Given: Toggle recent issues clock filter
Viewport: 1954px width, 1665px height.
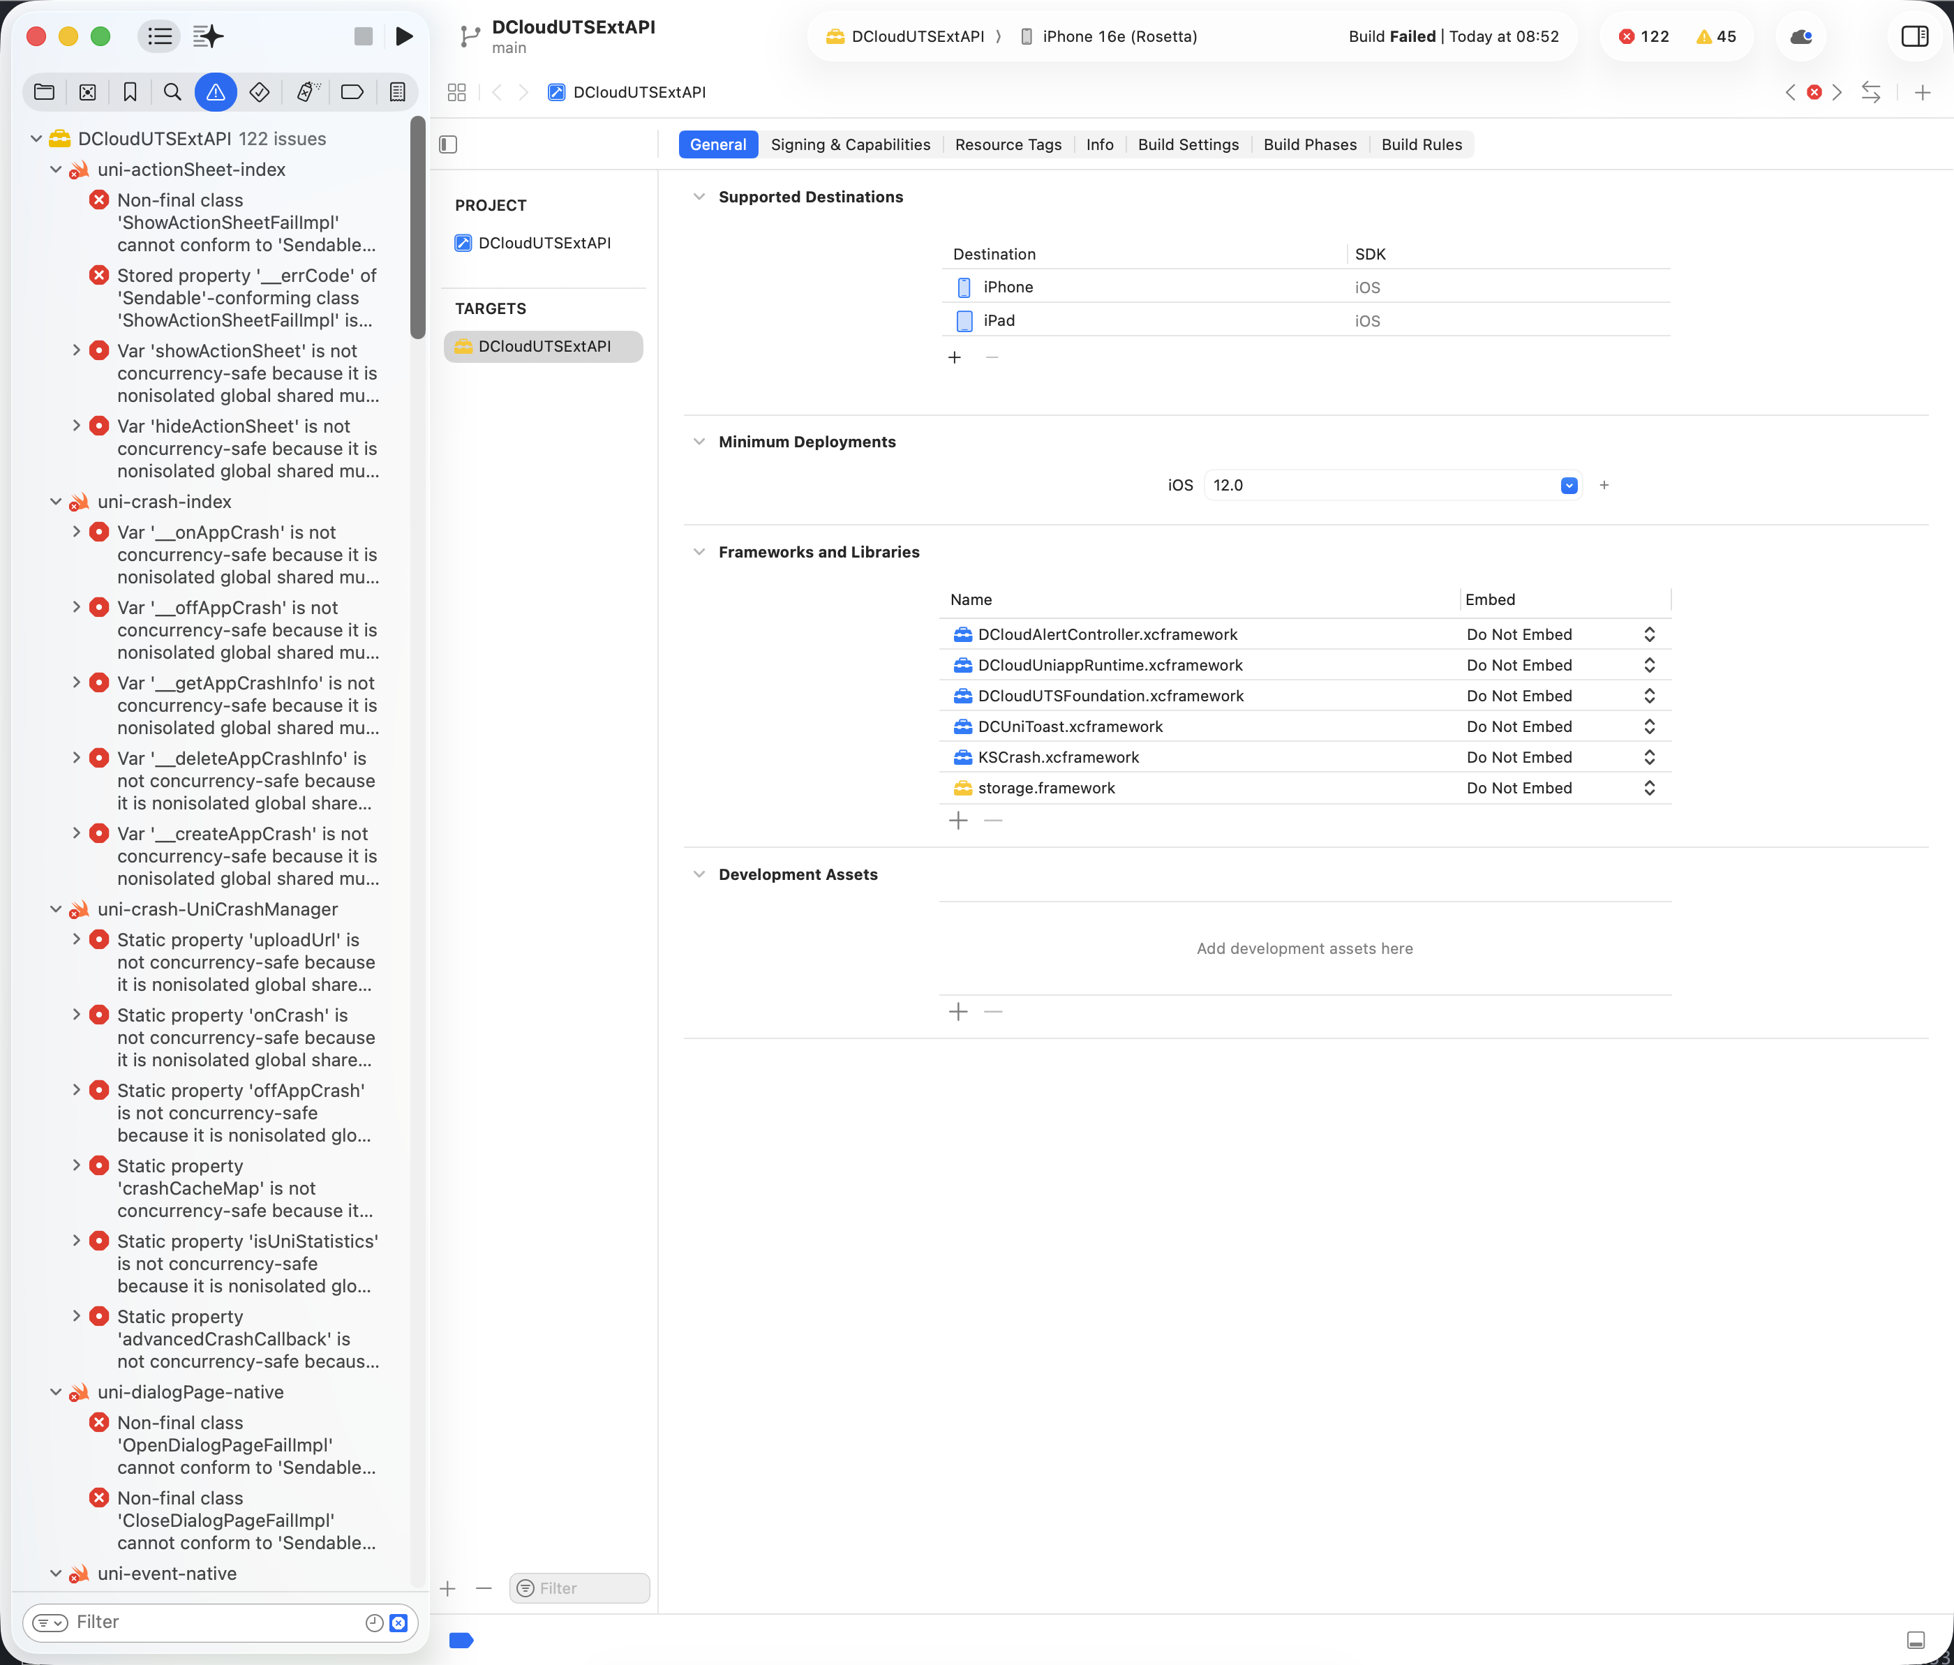Looking at the screenshot, I should tap(373, 1622).
